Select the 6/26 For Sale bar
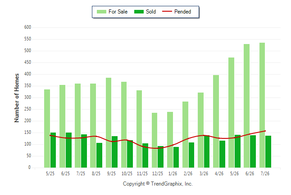 pyautogui.click(x=247, y=106)
